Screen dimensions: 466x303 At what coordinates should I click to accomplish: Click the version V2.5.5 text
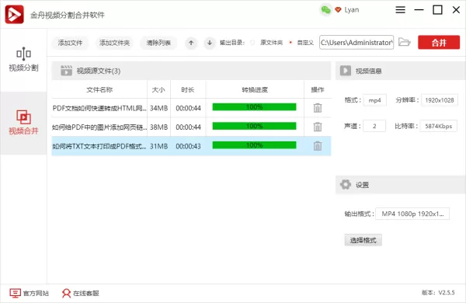(x=438, y=293)
